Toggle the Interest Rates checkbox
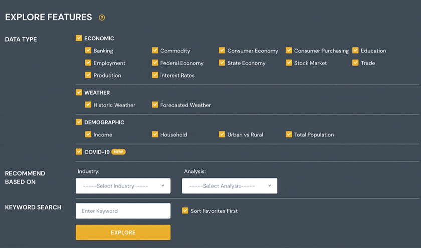Viewport: 421px width, 249px height. [155, 75]
